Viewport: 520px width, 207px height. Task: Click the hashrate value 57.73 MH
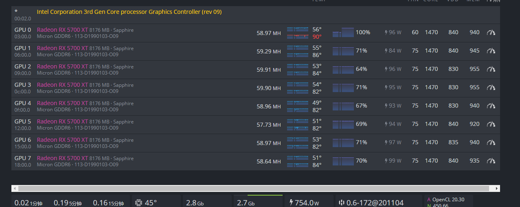269,125
